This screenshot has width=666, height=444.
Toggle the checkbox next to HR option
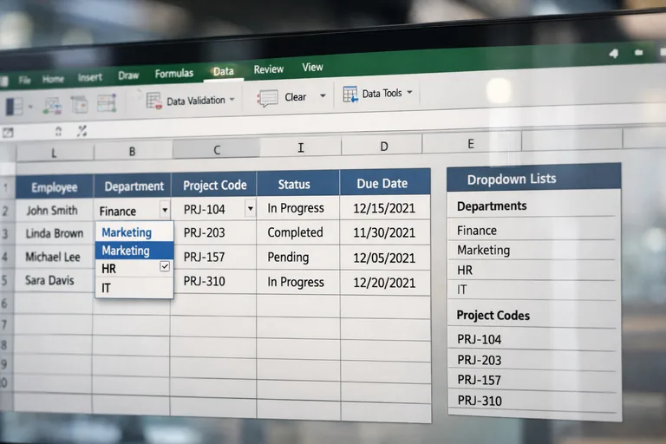click(165, 266)
